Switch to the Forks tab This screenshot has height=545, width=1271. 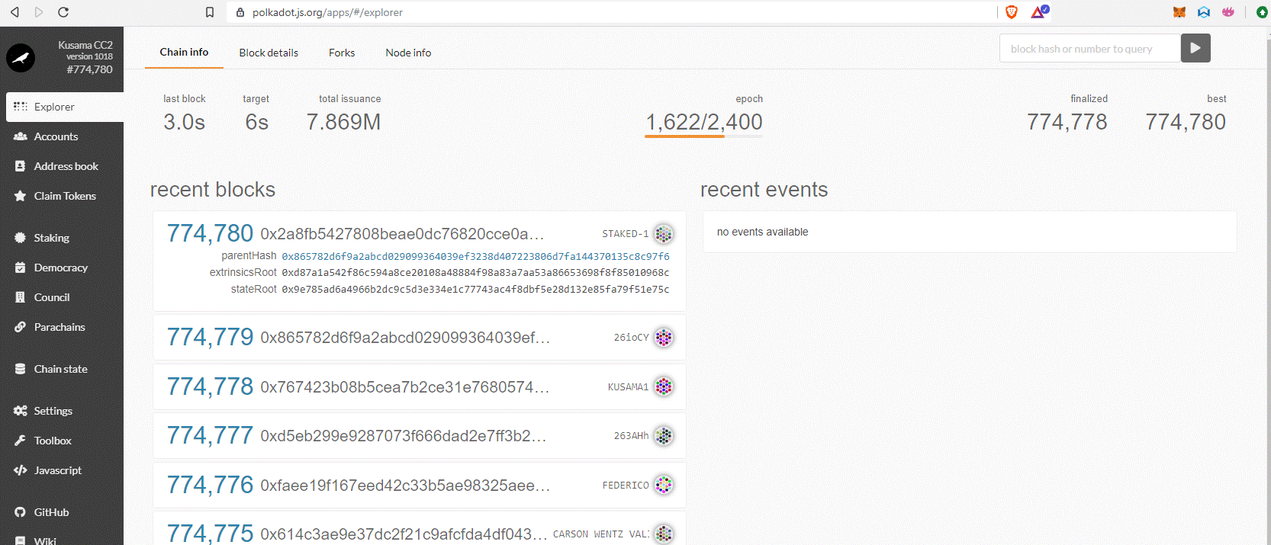[342, 53]
